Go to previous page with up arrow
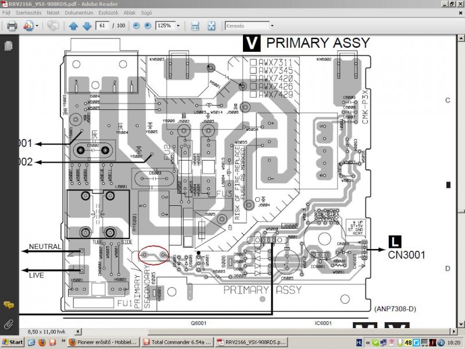Viewport: 465px width, 349px height. 73,26
